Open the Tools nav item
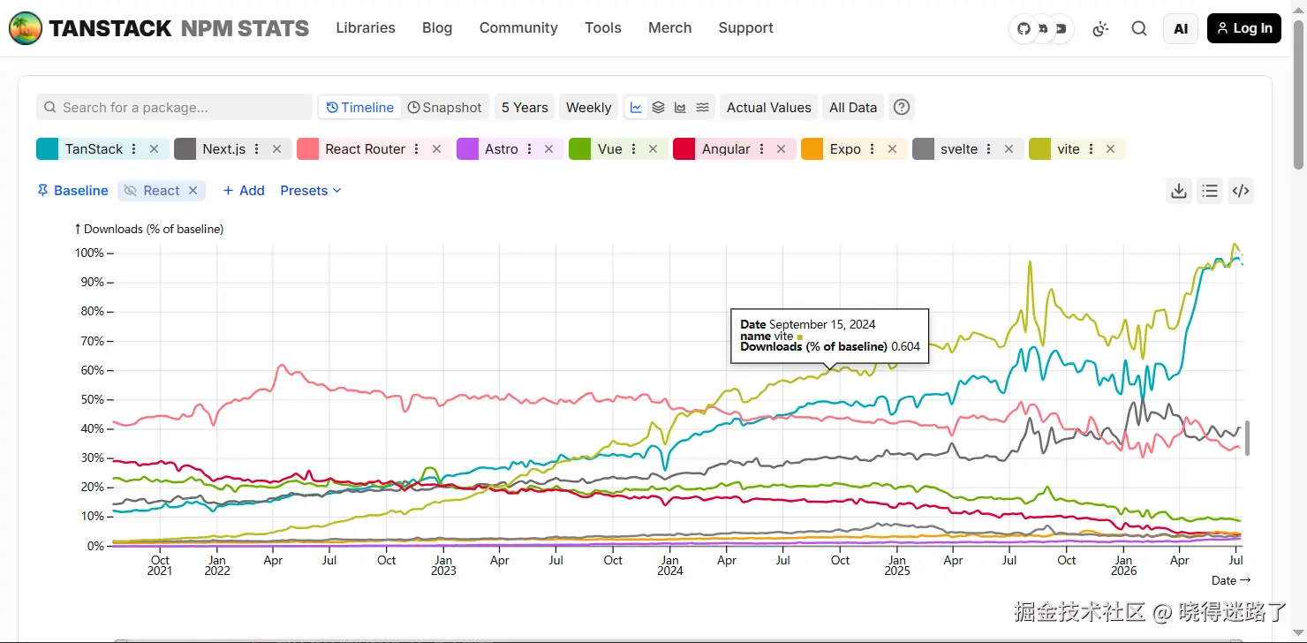The width and height of the screenshot is (1307, 643). pyautogui.click(x=603, y=28)
